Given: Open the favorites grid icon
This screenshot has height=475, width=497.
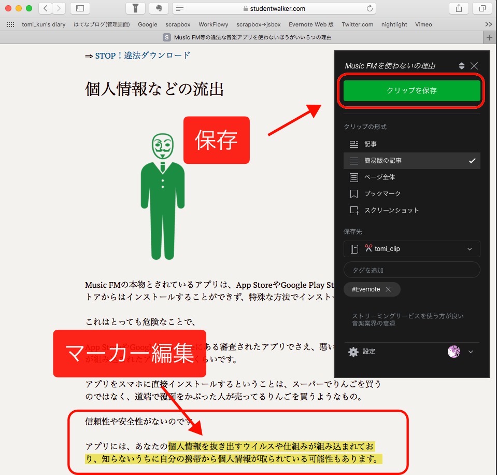Looking at the screenshot, I should click(x=10, y=24).
